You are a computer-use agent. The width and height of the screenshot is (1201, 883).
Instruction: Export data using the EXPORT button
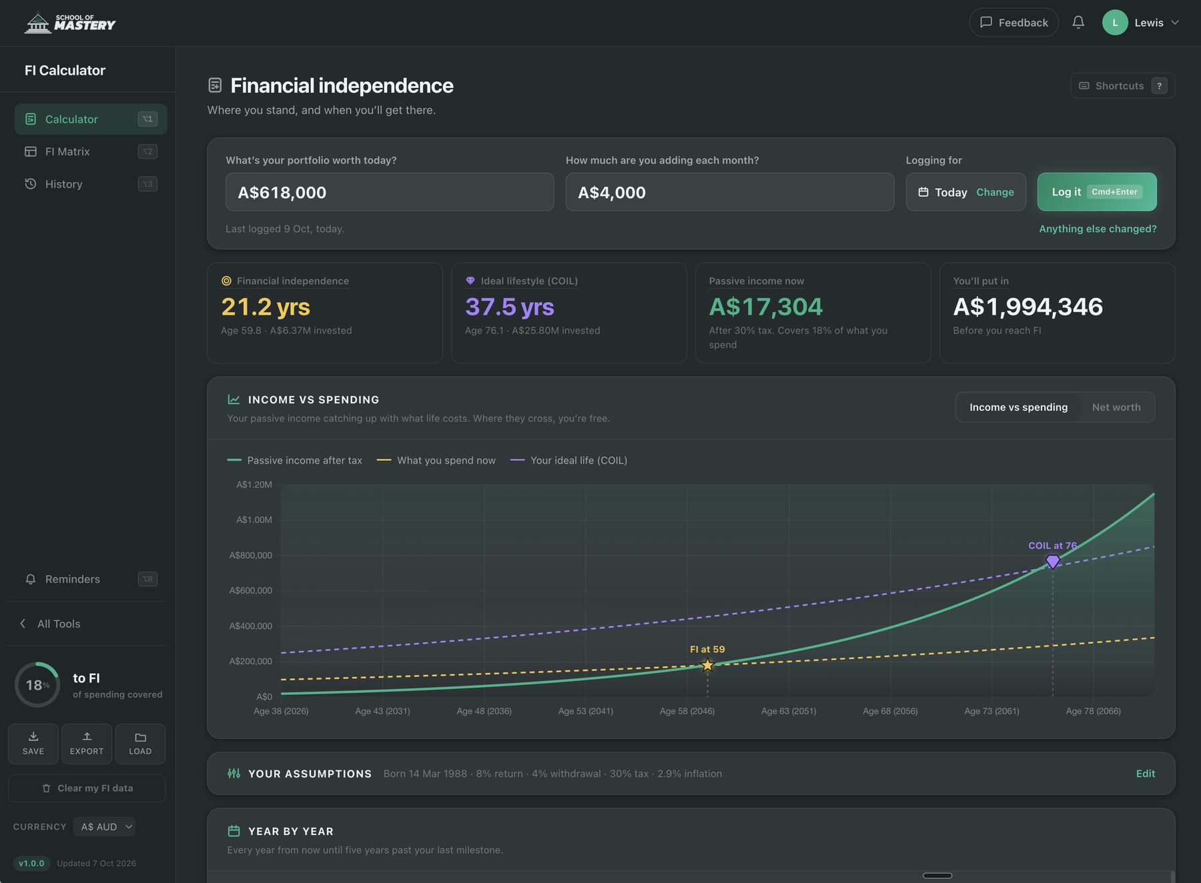click(x=87, y=744)
